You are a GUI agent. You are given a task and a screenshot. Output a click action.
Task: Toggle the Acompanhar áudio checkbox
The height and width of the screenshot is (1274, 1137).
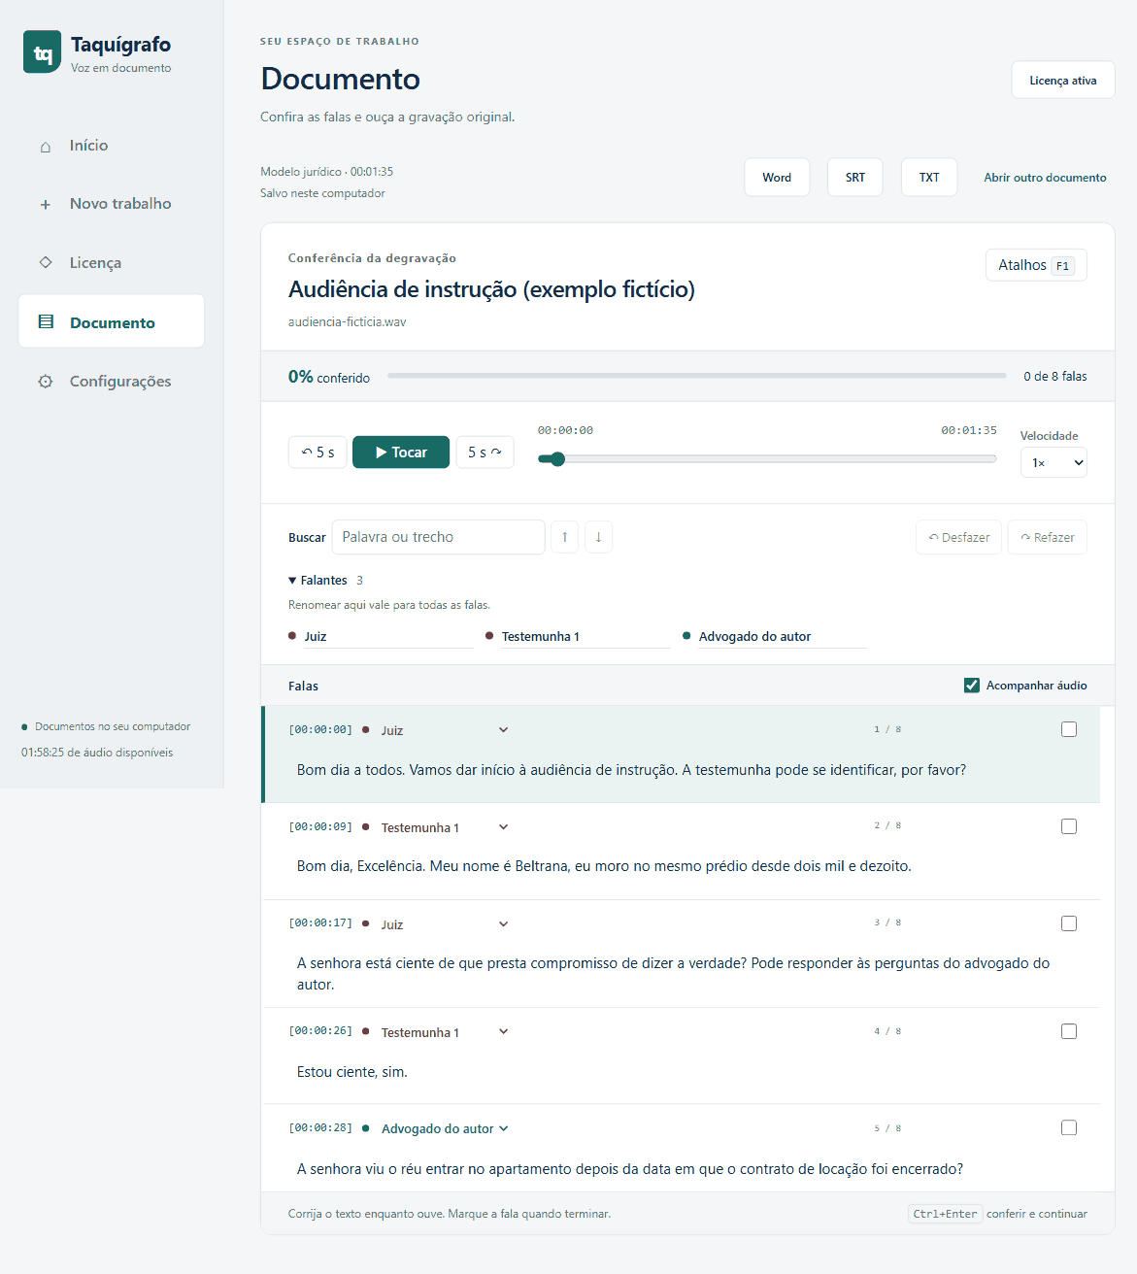[x=972, y=686]
